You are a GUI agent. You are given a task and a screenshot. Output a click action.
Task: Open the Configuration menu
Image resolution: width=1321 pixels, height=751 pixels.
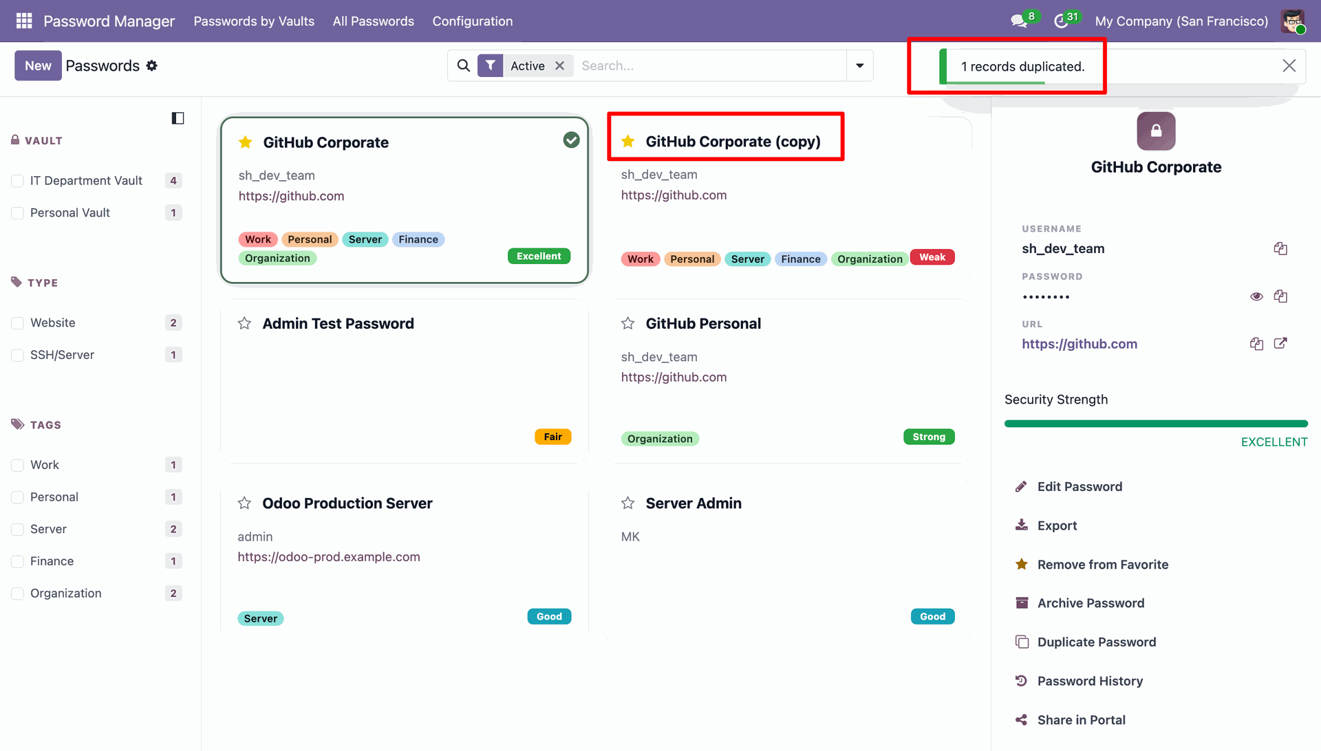tap(473, 21)
